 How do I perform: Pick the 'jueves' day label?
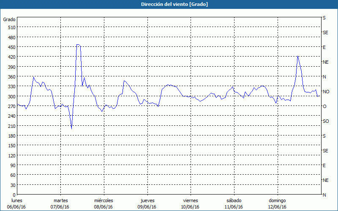(147, 200)
